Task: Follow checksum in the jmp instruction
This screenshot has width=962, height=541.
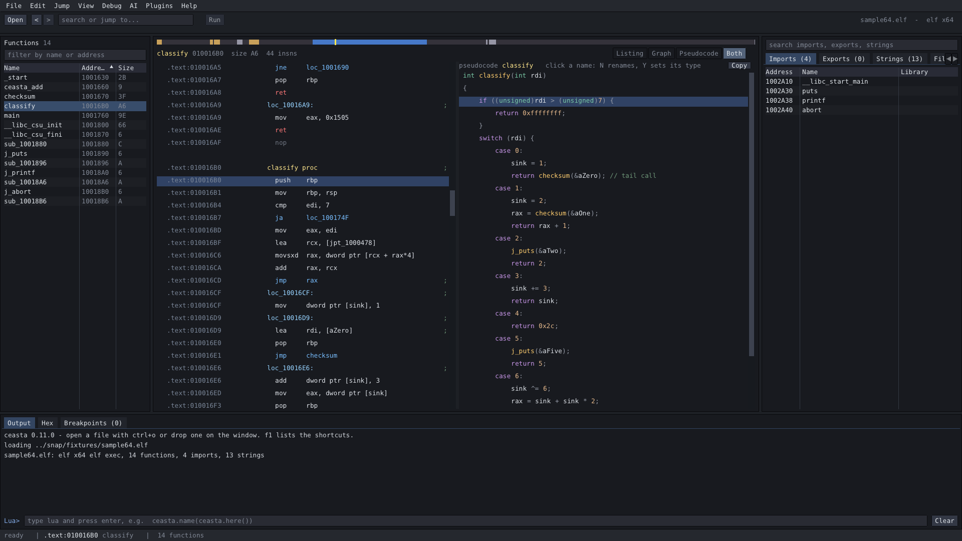Action: tap(322, 356)
